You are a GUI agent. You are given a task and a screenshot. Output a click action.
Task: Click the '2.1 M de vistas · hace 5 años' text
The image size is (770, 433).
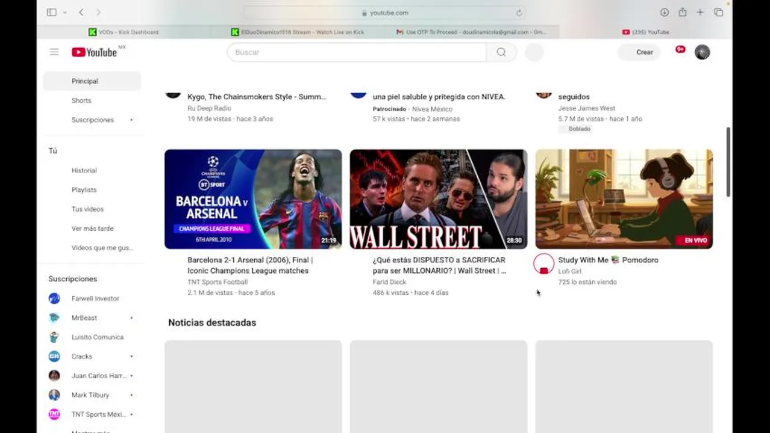tap(231, 293)
